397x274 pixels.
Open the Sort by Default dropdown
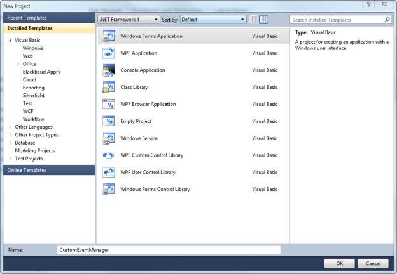pos(213,20)
